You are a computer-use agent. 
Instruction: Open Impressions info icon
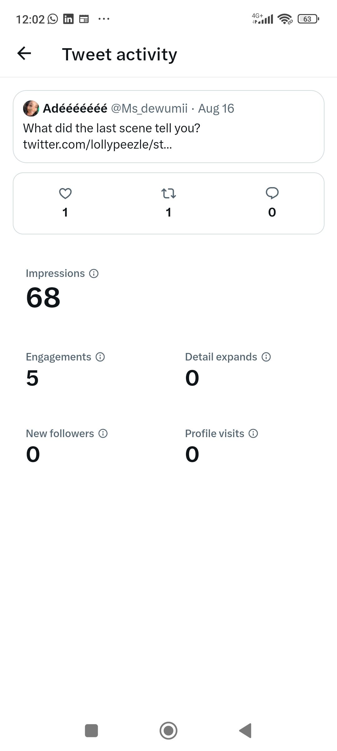coord(94,273)
